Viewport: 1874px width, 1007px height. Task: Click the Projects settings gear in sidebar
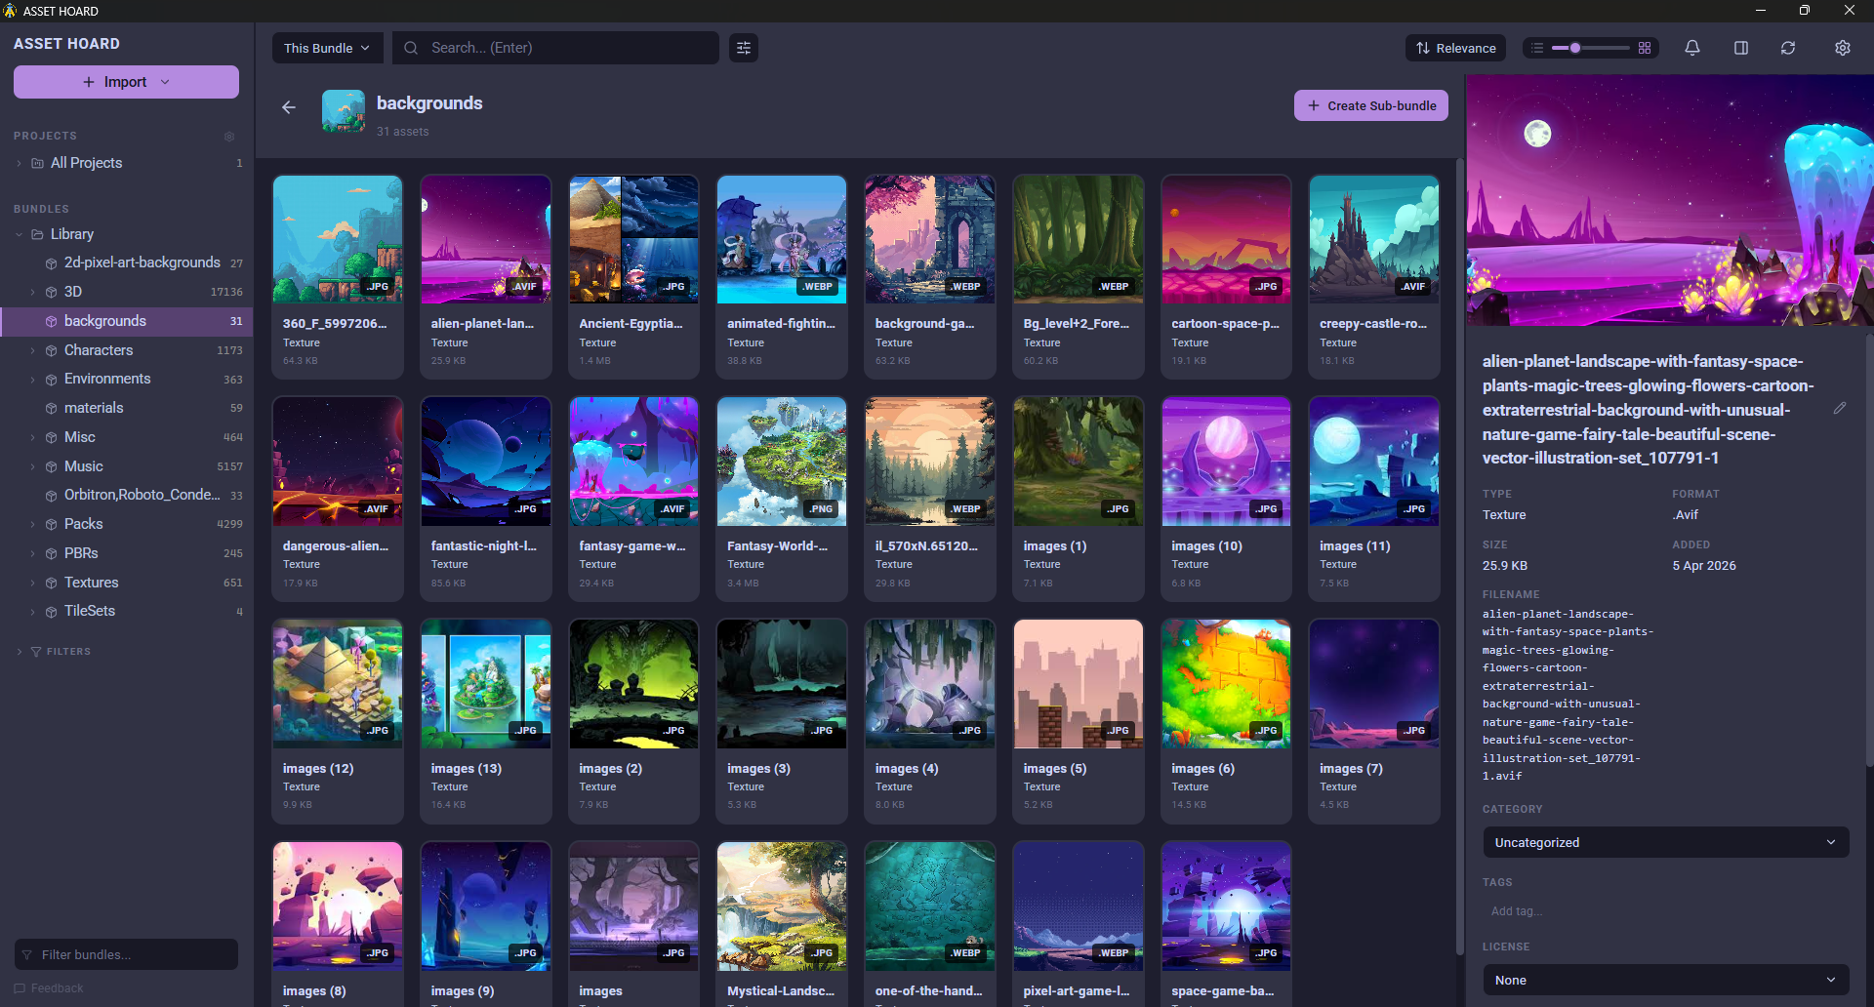(229, 137)
